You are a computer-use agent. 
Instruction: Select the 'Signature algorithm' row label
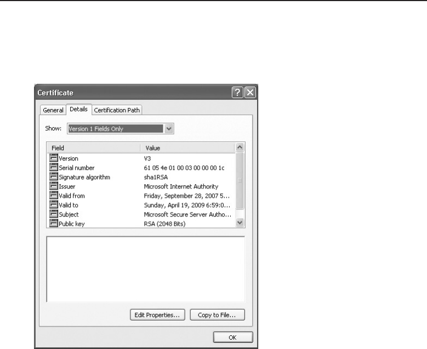[x=84, y=177]
